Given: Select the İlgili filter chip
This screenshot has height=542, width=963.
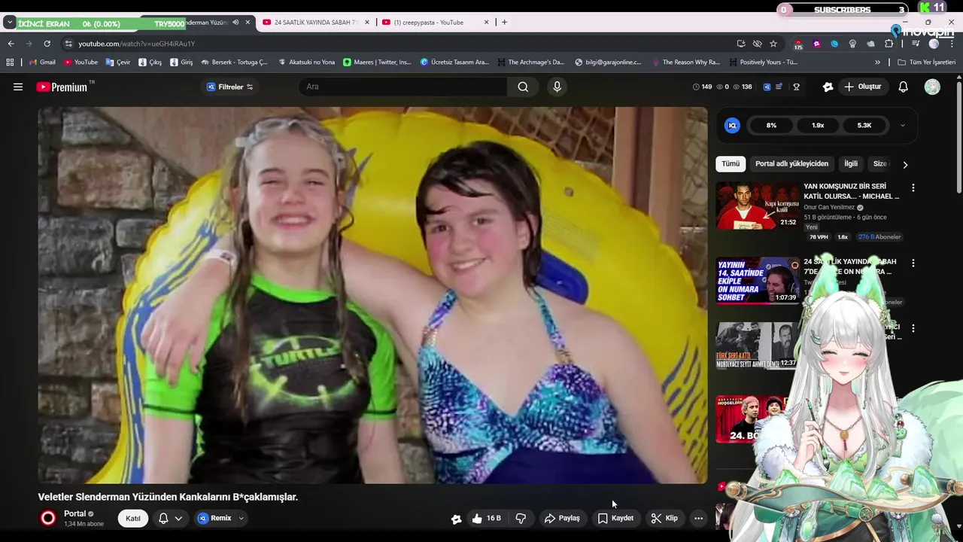Looking at the screenshot, I should (x=851, y=164).
